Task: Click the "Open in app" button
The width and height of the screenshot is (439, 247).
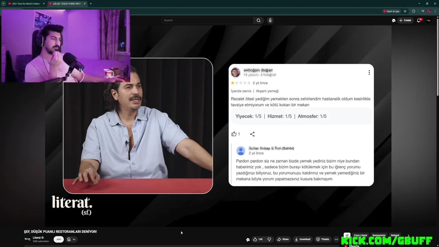Action: click(391, 11)
